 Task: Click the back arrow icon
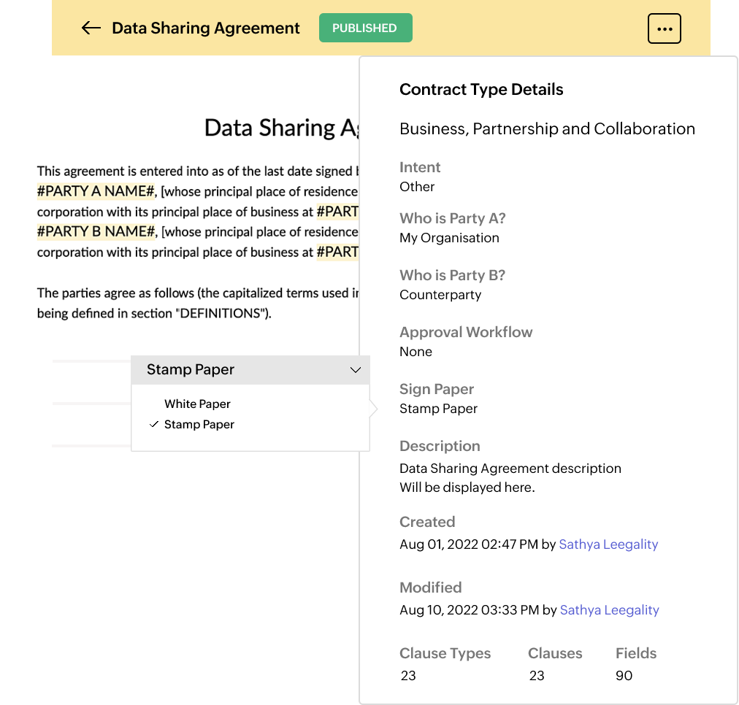pos(91,28)
